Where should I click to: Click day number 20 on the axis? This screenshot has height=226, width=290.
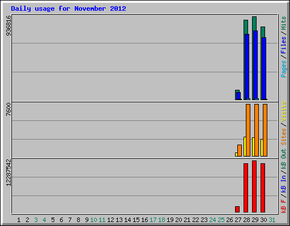[x=178, y=220]
